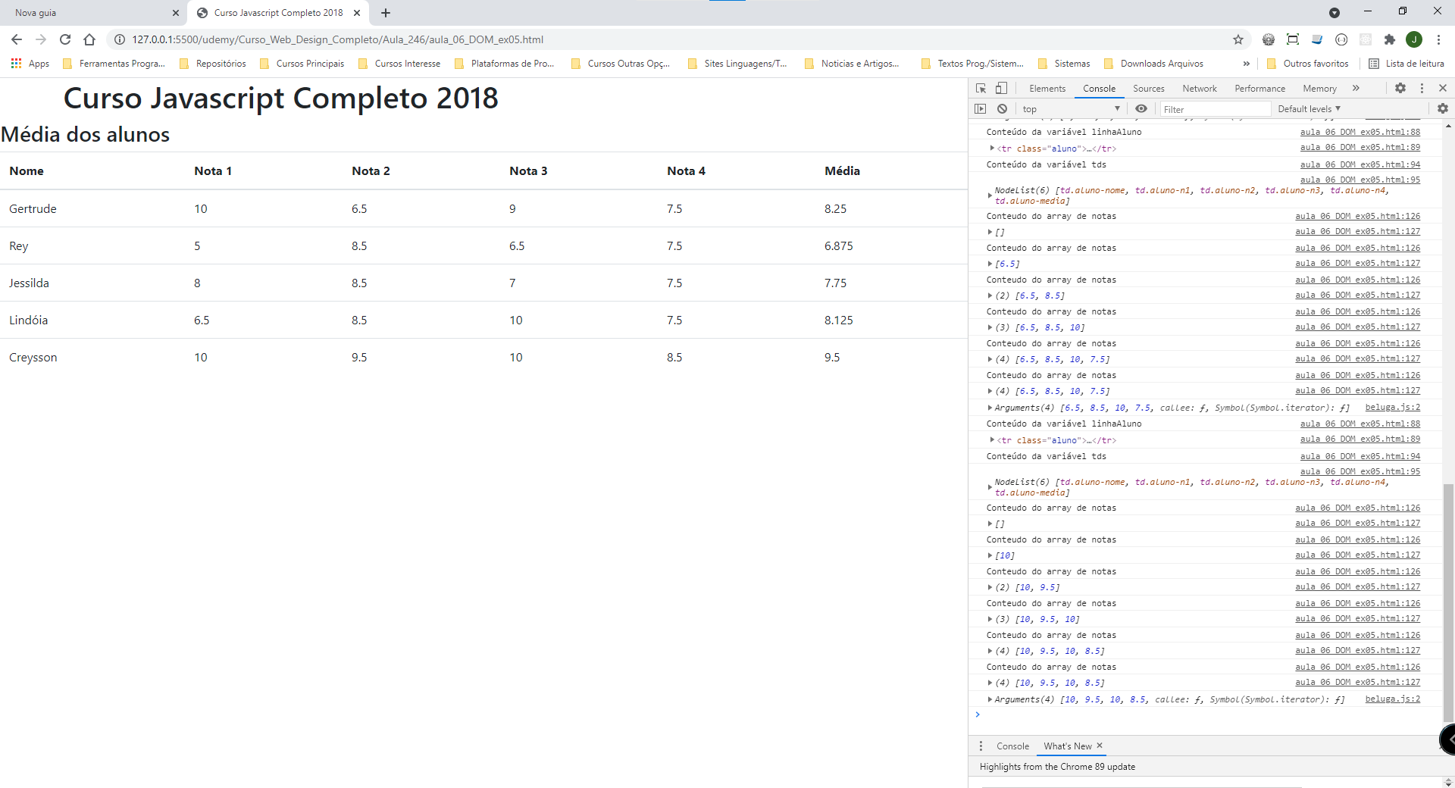Select the Console drawer tab
Viewport: 1455px width, 788px height.
[x=1012, y=746]
